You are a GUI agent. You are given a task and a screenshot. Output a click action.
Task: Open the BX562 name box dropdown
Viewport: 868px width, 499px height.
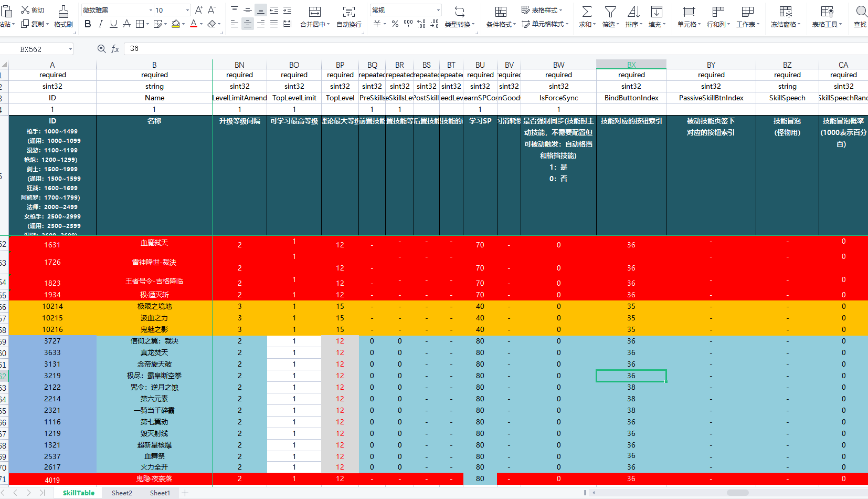[x=70, y=49]
